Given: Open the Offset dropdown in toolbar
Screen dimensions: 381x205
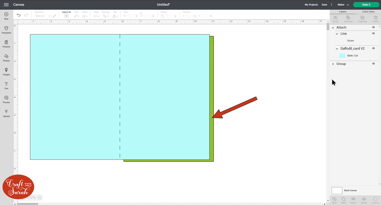Looking at the screenshot, I should pos(84,16).
